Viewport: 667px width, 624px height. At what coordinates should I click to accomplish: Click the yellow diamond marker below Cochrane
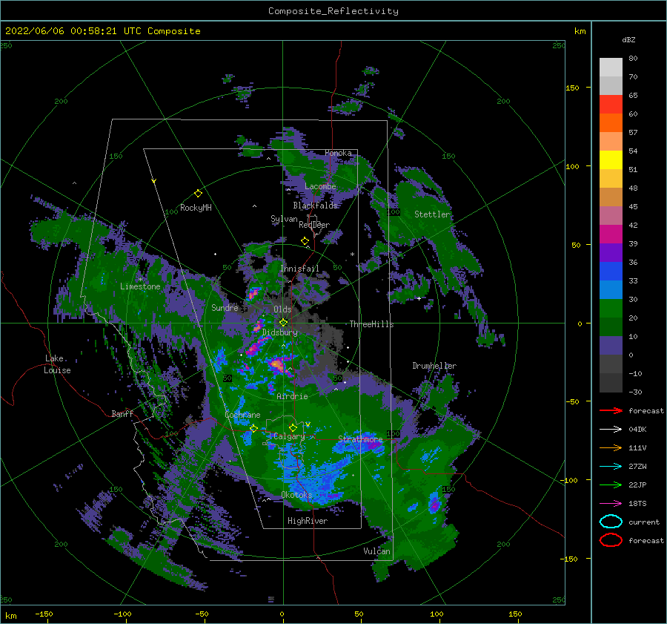(x=253, y=428)
